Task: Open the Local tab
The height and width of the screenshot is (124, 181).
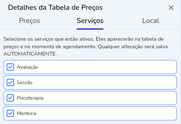Action: (x=151, y=21)
